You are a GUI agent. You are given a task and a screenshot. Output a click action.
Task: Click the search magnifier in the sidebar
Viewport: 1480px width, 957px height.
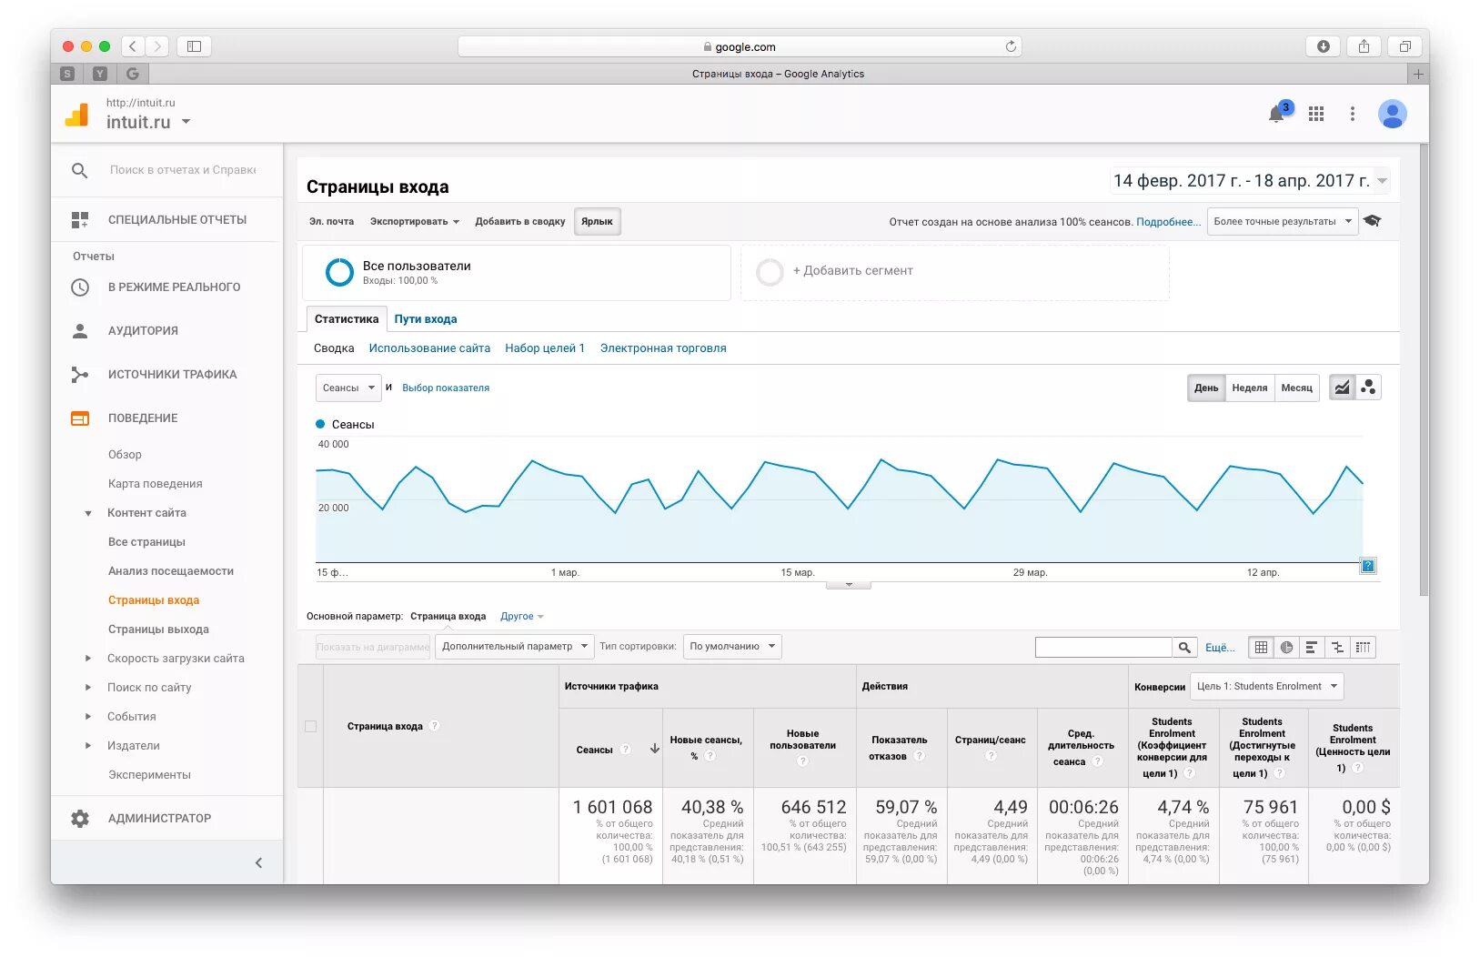pos(80,170)
